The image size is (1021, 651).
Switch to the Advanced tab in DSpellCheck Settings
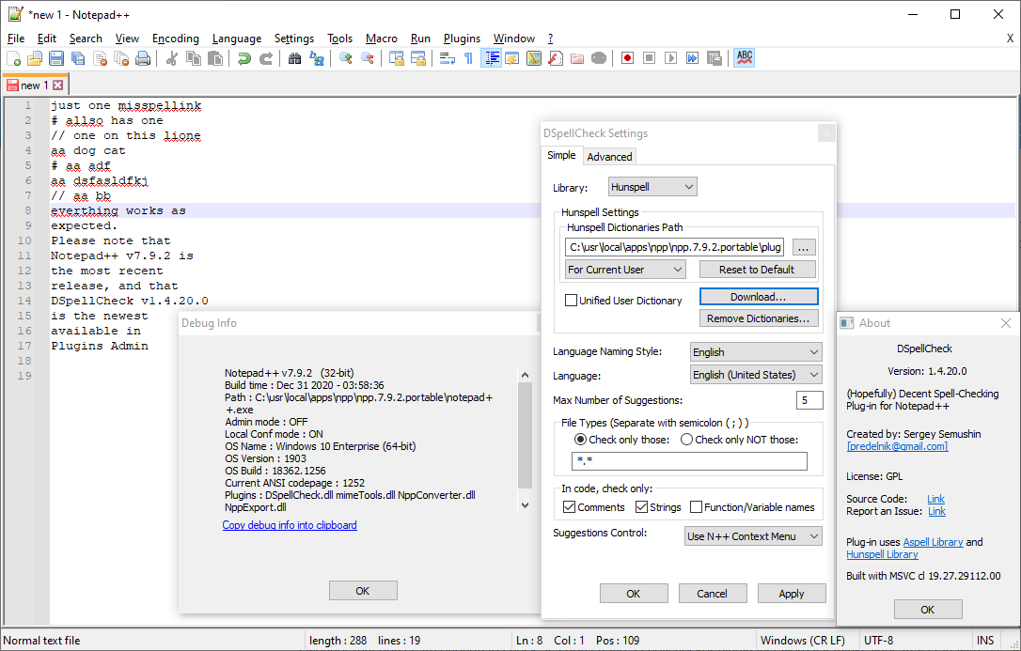click(x=609, y=155)
